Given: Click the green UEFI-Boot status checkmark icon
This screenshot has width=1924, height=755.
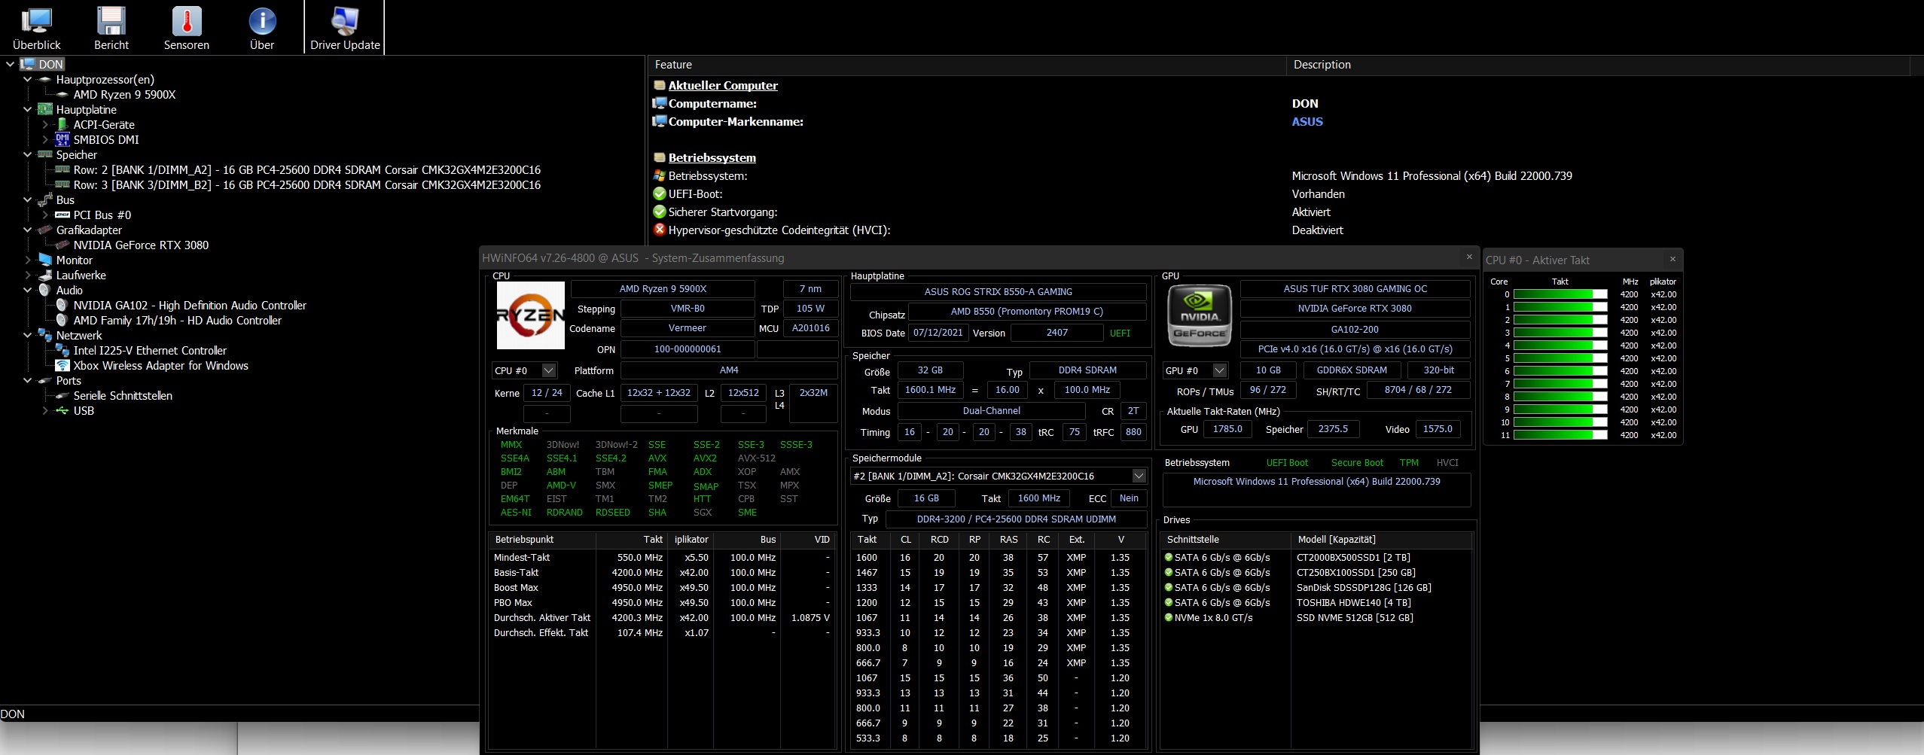Looking at the screenshot, I should click(x=660, y=193).
